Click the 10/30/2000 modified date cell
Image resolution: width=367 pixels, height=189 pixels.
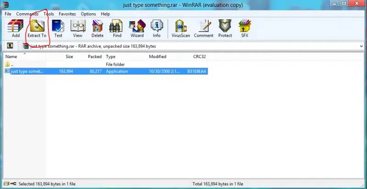[164, 71]
